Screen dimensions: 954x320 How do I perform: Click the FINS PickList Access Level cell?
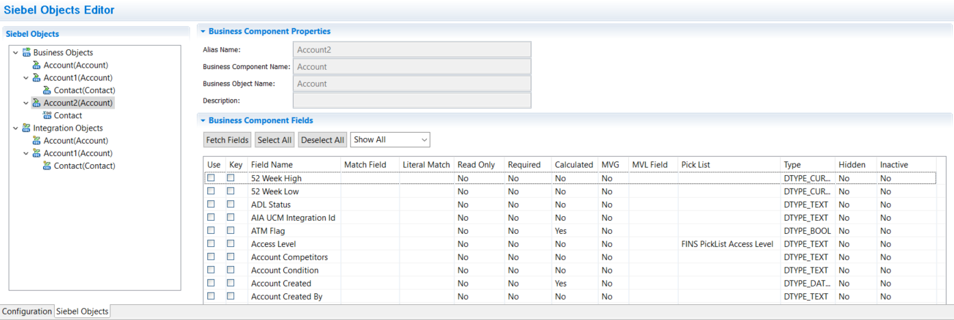pos(727,244)
